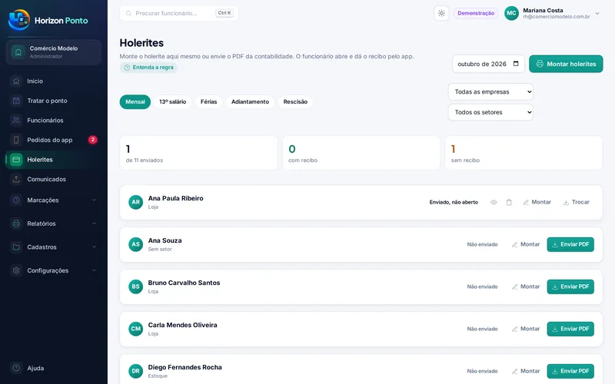Viewport: 615px width, 384px height.
Task: Click the AR avatar for Ana Paula Ribeiro
Action: (x=136, y=202)
